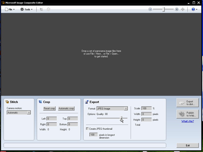Viewport: 203px width, 152px height.
Task: Enable Create JPEG thumbnail checkbox
Action: tap(87, 129)
